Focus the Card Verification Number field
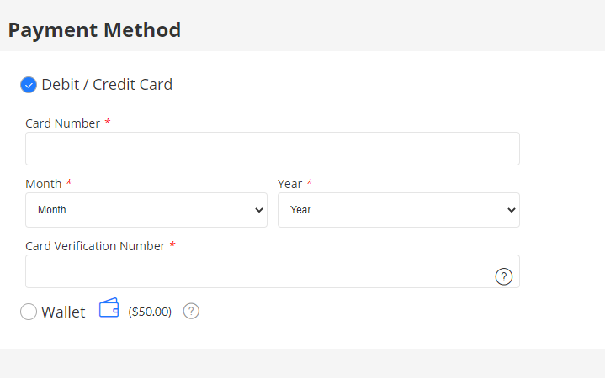Viewport: 605px width, 378px height. pyautogui.click(x=273, y=271)
